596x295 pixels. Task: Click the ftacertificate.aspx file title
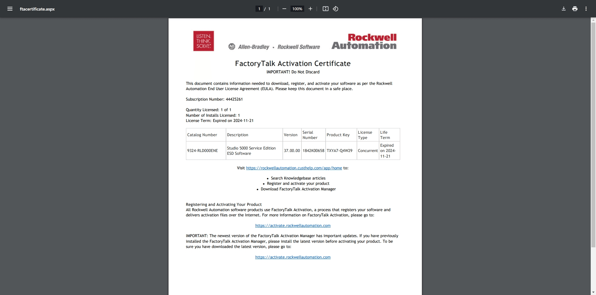point(37,9)
